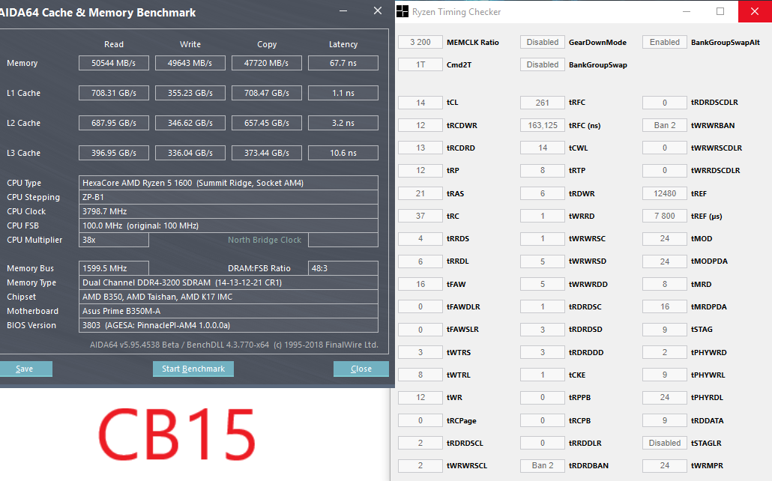The width and height of the screenshot is (772, 481).
Task: Click tCKE value 1
Action: pyautogui.click(x=542, y=375)
